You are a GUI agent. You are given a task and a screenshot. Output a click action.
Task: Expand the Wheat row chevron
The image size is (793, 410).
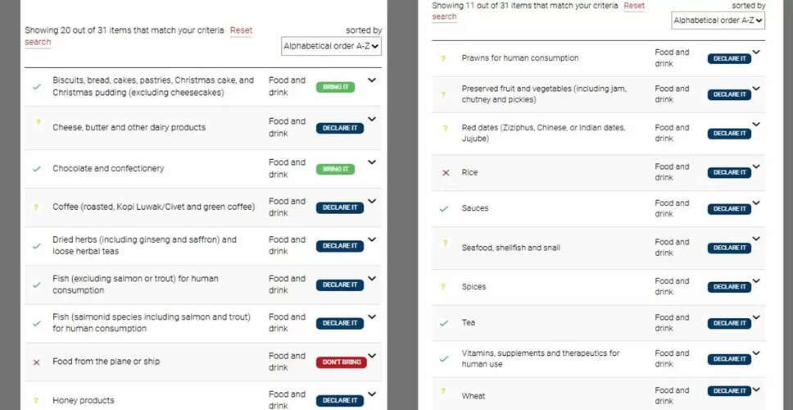click(756, 389)
